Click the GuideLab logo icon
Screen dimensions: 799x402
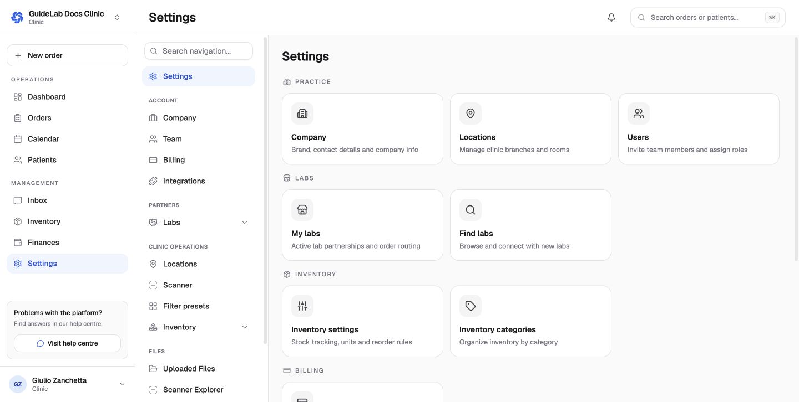pyautogui.click(x=17, y=17)
